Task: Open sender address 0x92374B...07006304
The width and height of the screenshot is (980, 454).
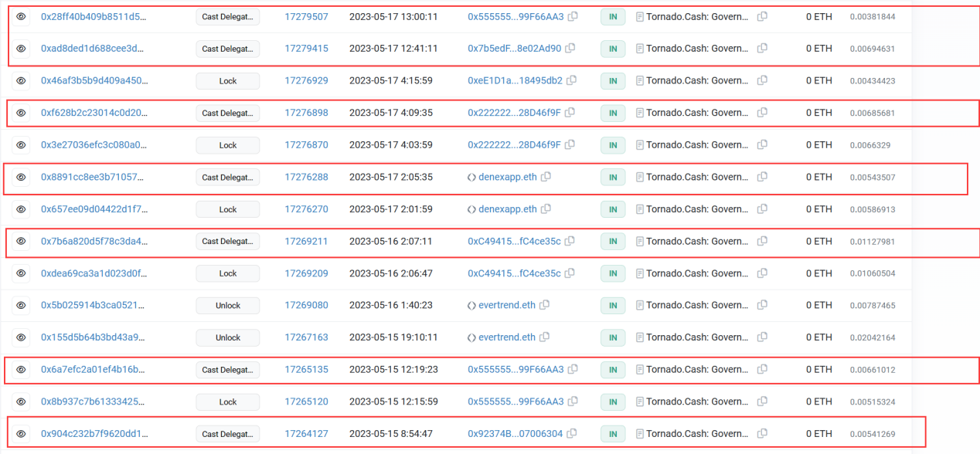Action: pos(516,434)
